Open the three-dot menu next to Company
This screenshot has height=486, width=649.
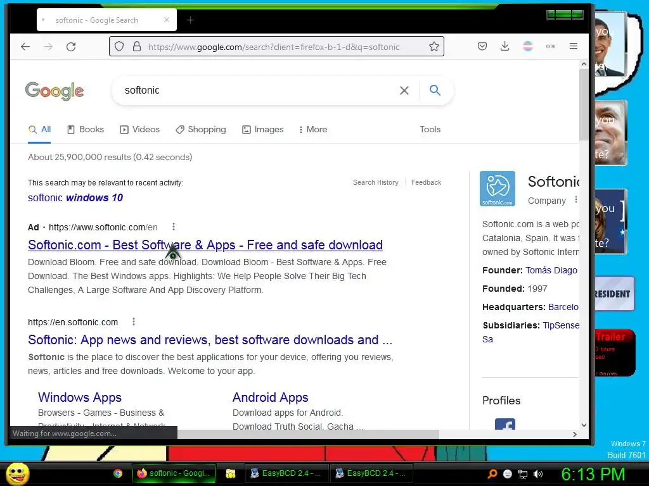(575, 200)
